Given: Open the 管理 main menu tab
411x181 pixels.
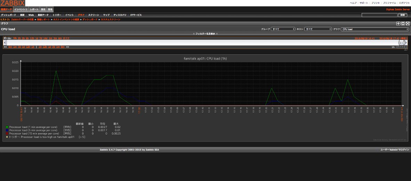Looking at the screenshot, I should coord(50,9).
